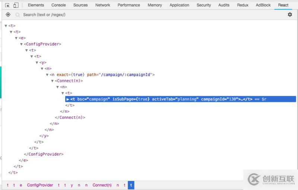298x190 pixels.
Task: Click ConfigProvider in the breadcrumb bar
Action: [x=40, y=185]
